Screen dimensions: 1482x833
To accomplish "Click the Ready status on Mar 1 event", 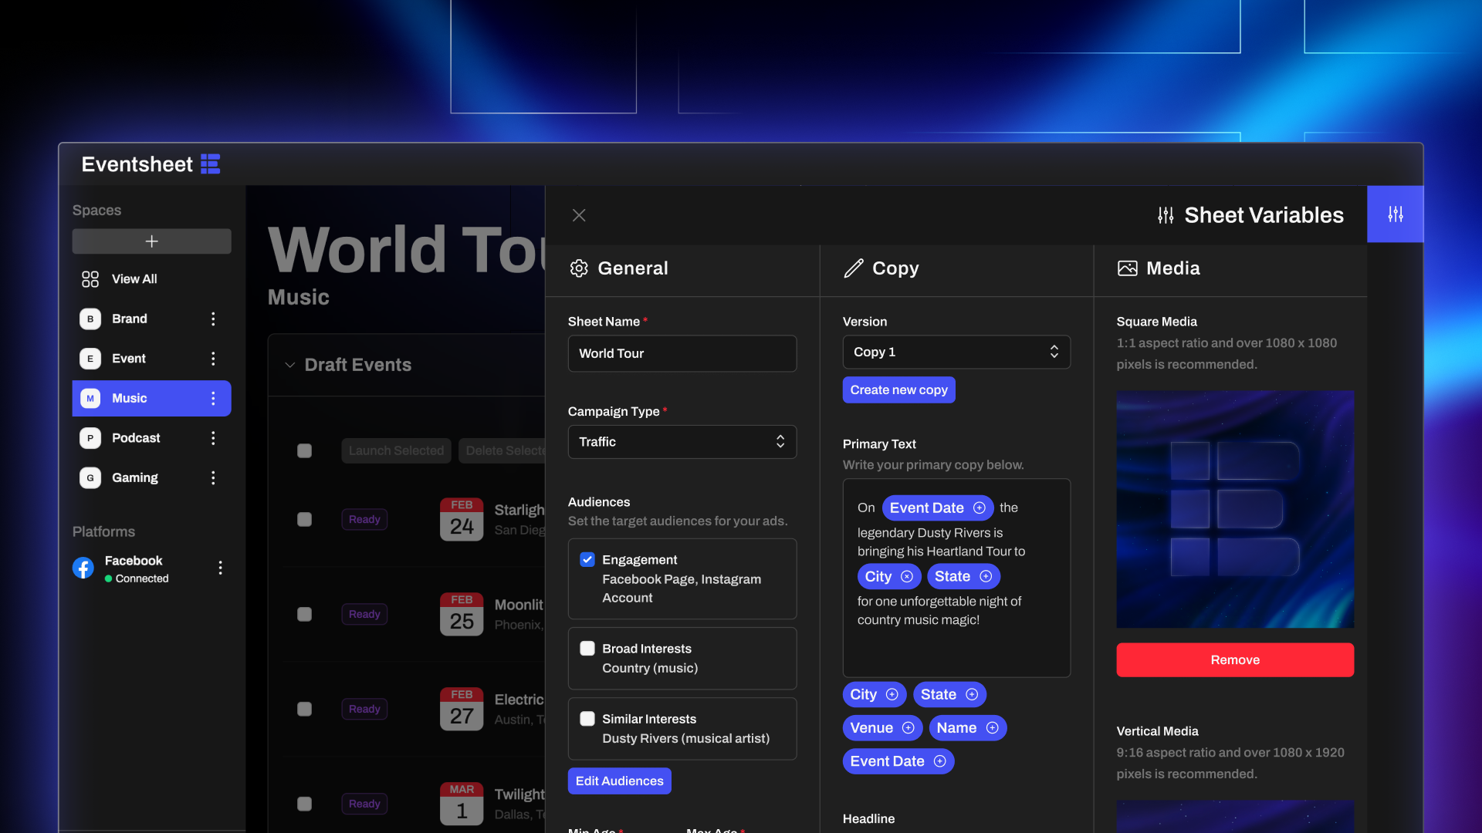I will point(364,804).
